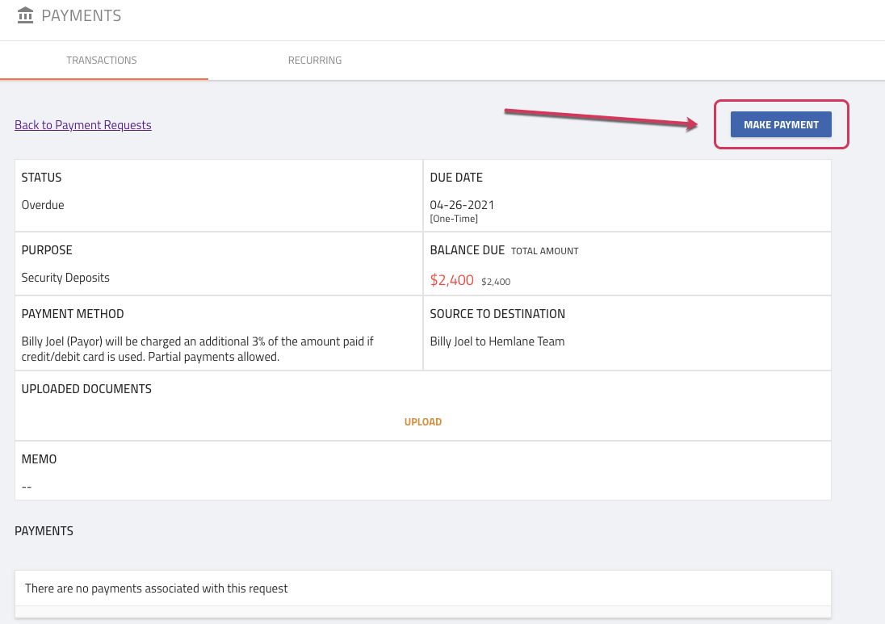Upload a document via the Upload link

(423, 422)
